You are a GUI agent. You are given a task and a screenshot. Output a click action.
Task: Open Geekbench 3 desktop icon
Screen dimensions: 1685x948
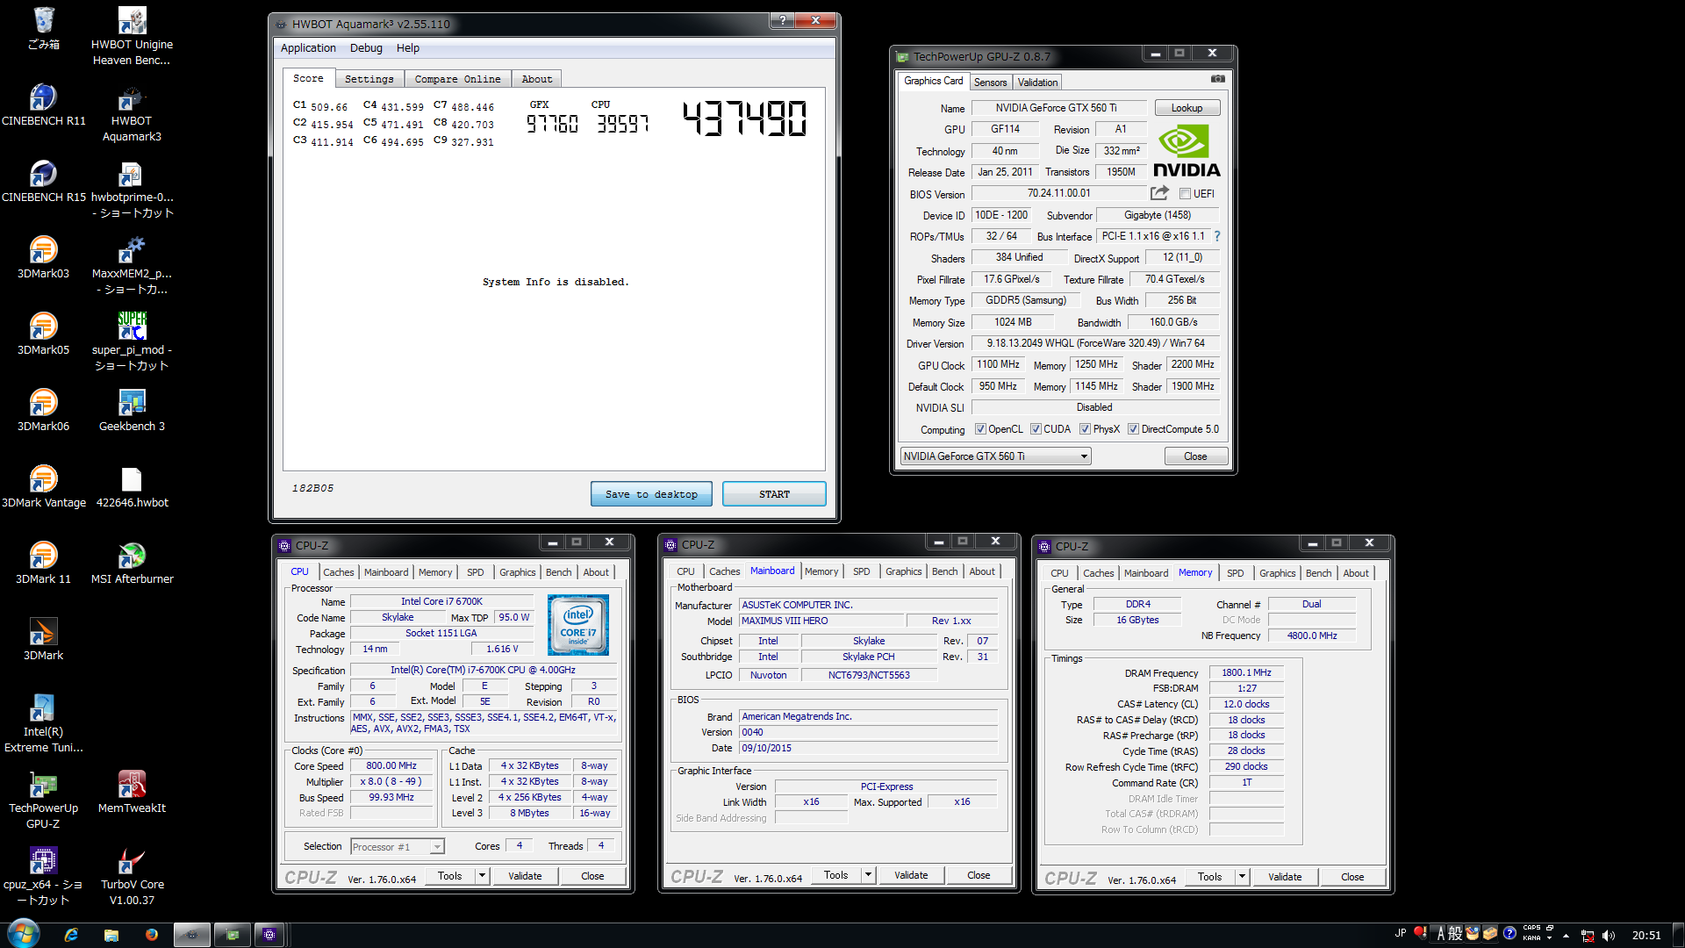click(132, 410)
